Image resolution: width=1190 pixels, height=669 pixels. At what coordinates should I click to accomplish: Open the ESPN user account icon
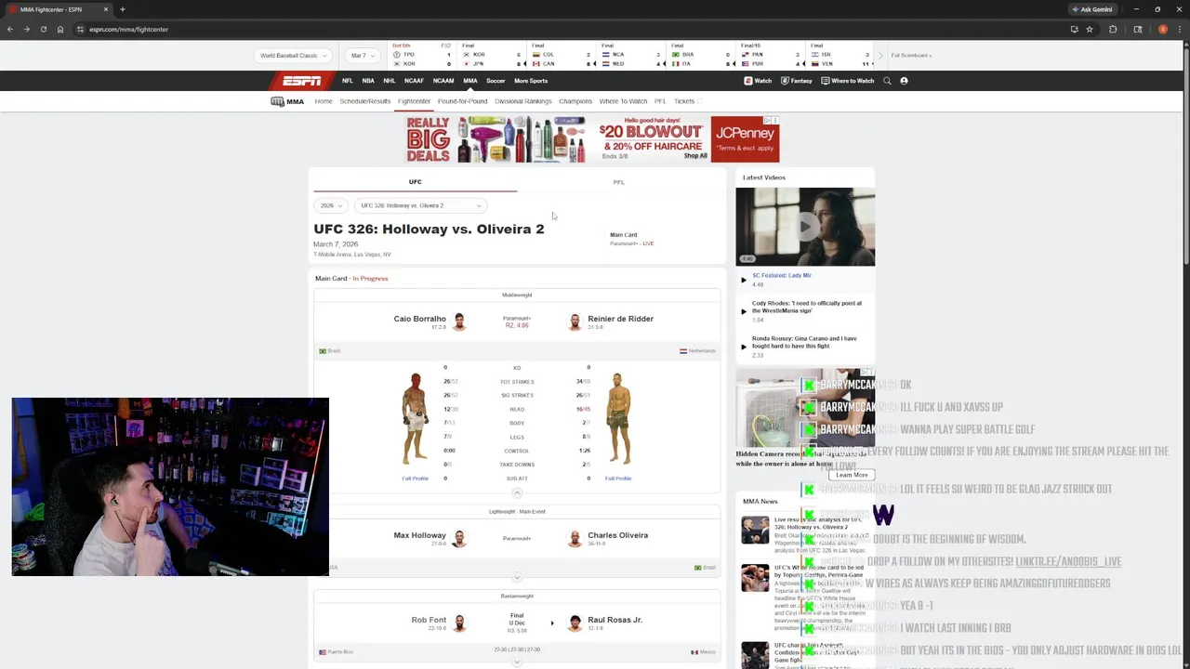[x=904, y=81]
